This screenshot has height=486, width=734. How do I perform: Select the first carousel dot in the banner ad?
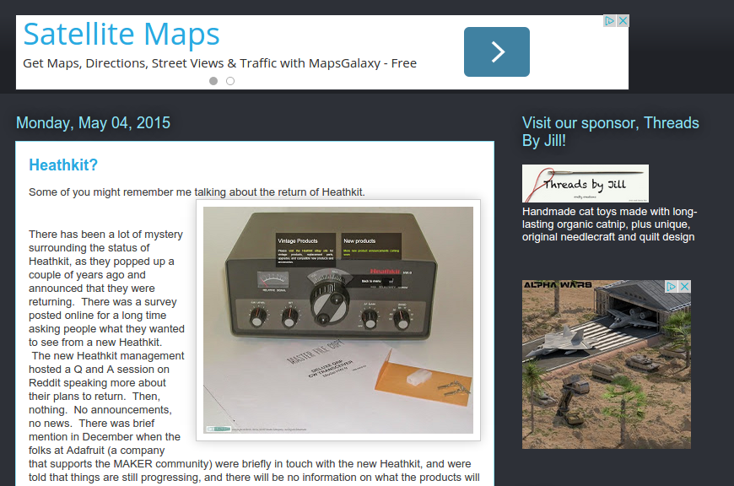pos(213,81)
